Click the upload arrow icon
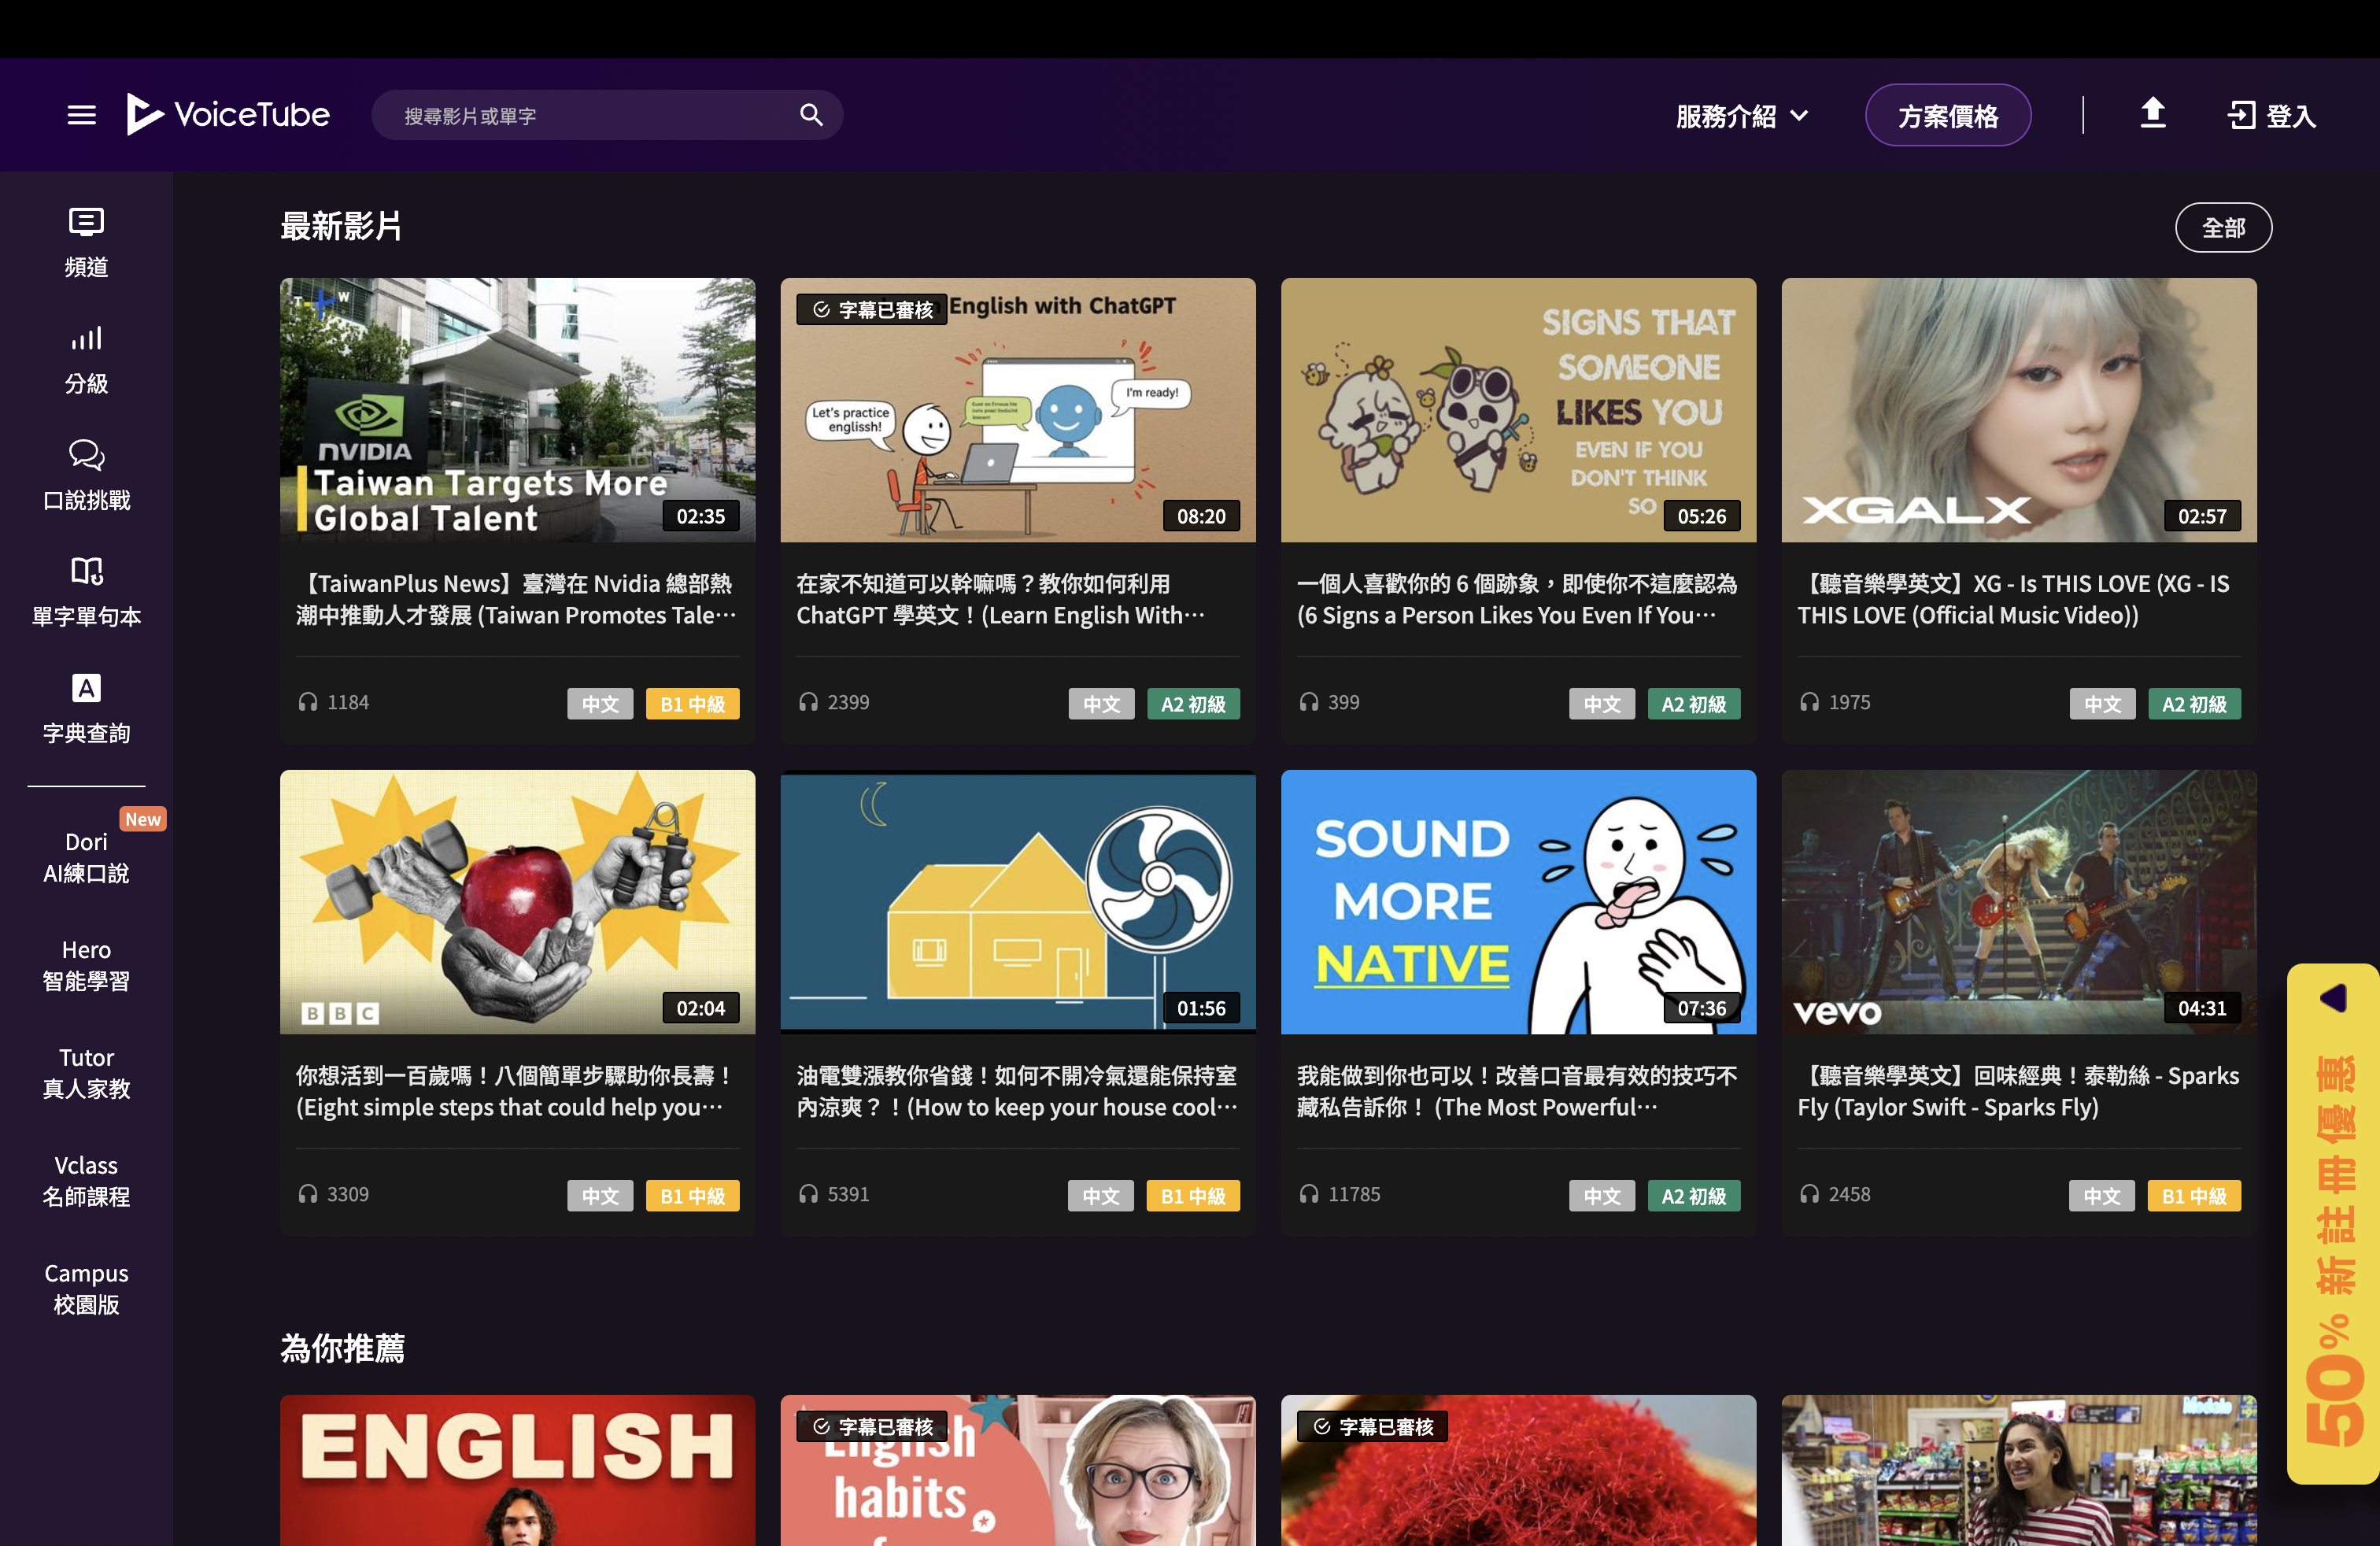The width and height of the screenshot is (2380, 1546). point(2152,113)
